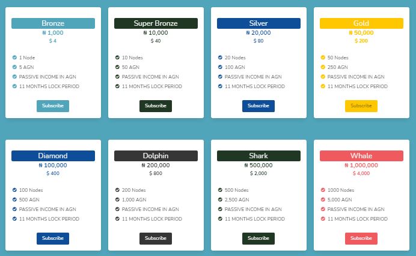This screenshot has height=256, width=416.
Task: Click the check icon beside 1,000 AGN
Action: tap(117, 200)
